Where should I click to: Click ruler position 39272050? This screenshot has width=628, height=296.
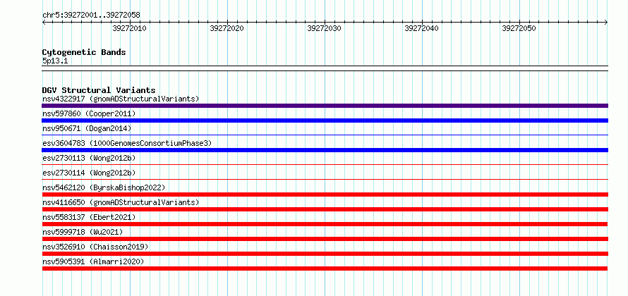pyautogui.click(x=519, y=28)
